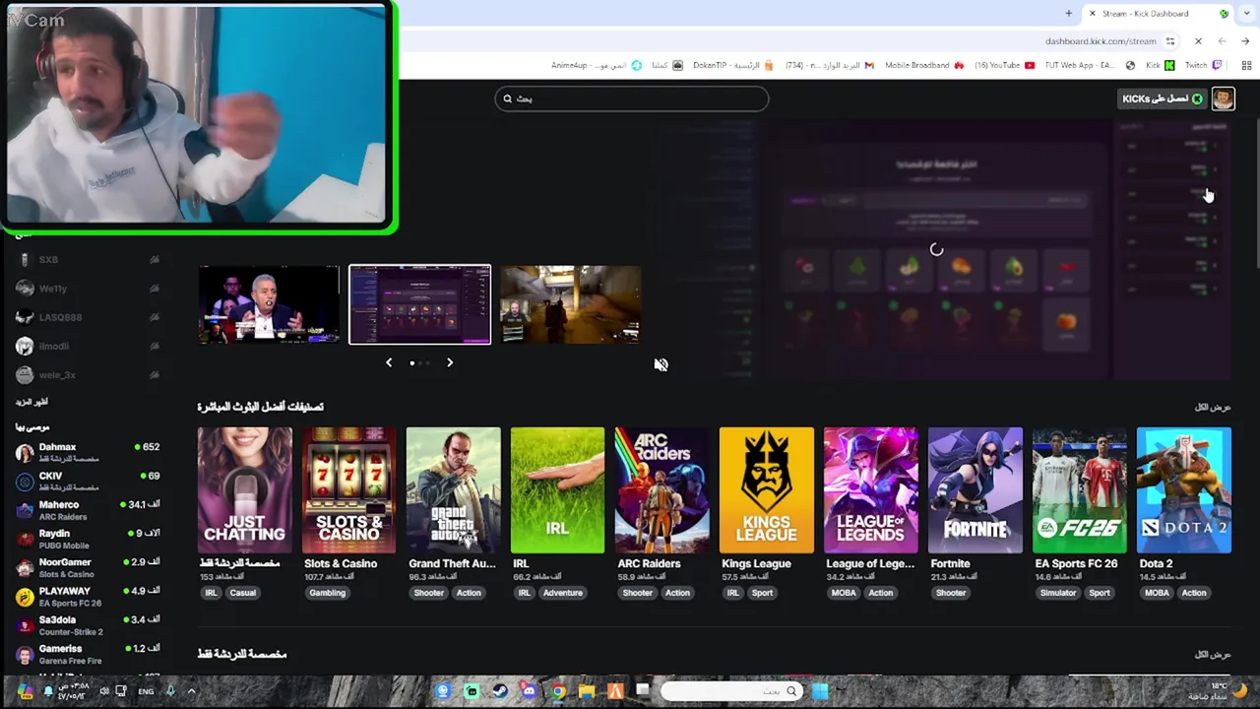The image size is (1260, 709).
Task: Open offline channel wele_3x
Action: (87, 375)
